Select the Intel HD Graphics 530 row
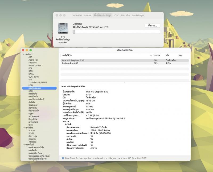The width and height of the screenshot is (213, 172). pyautogui.click(x=125, y=60)
